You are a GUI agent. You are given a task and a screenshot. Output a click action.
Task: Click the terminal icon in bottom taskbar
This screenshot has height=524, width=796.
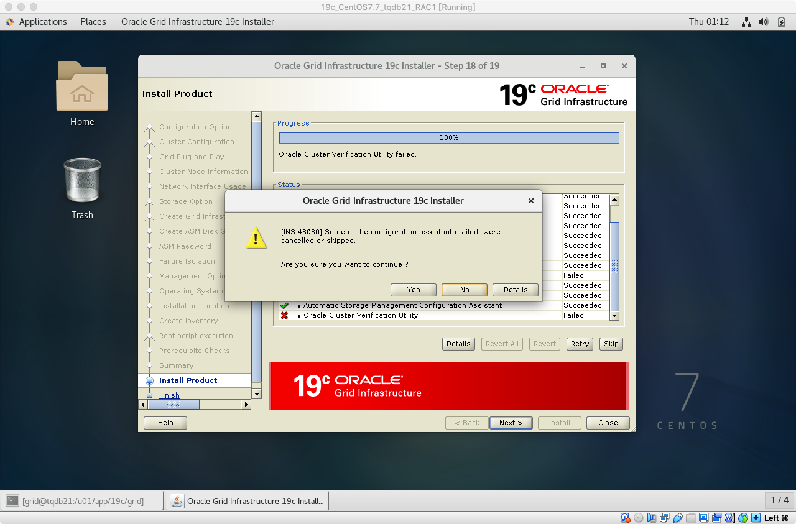pos(12,500)
